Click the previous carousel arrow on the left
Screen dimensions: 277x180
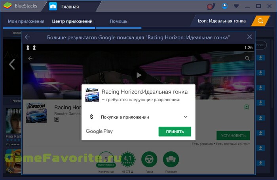tap(12, 64)
